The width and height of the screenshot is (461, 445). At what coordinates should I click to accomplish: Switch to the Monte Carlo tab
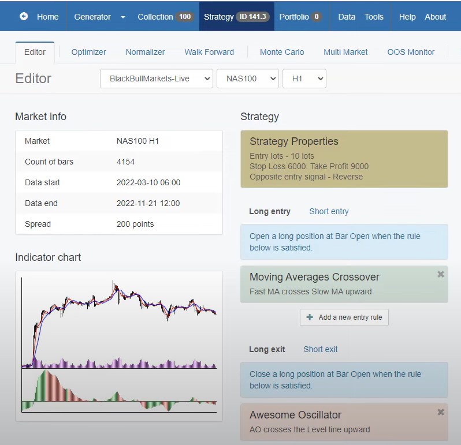[281, 52]
